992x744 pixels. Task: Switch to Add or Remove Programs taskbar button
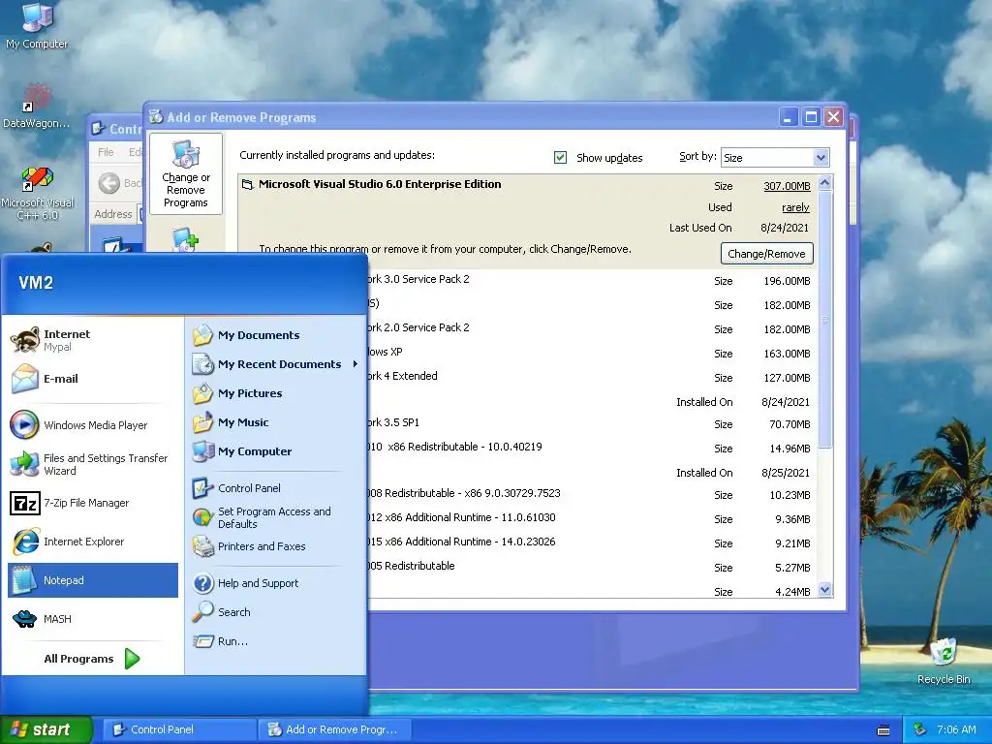coord(334,729)
